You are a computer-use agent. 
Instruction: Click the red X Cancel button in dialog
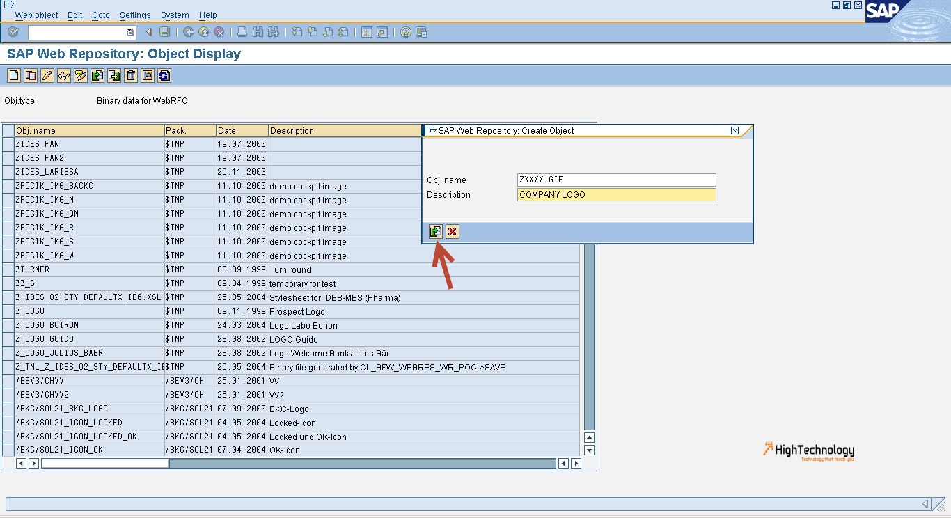pyautogui.click(x=453, y=232)
